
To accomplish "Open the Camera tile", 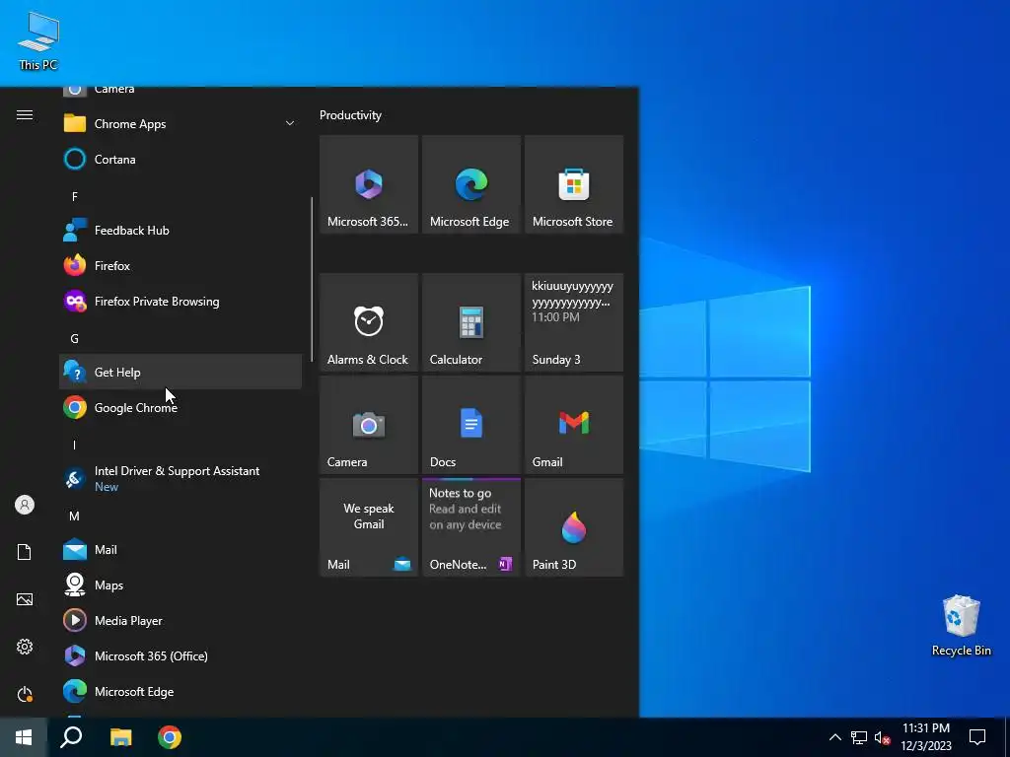I will coord(369,425).
